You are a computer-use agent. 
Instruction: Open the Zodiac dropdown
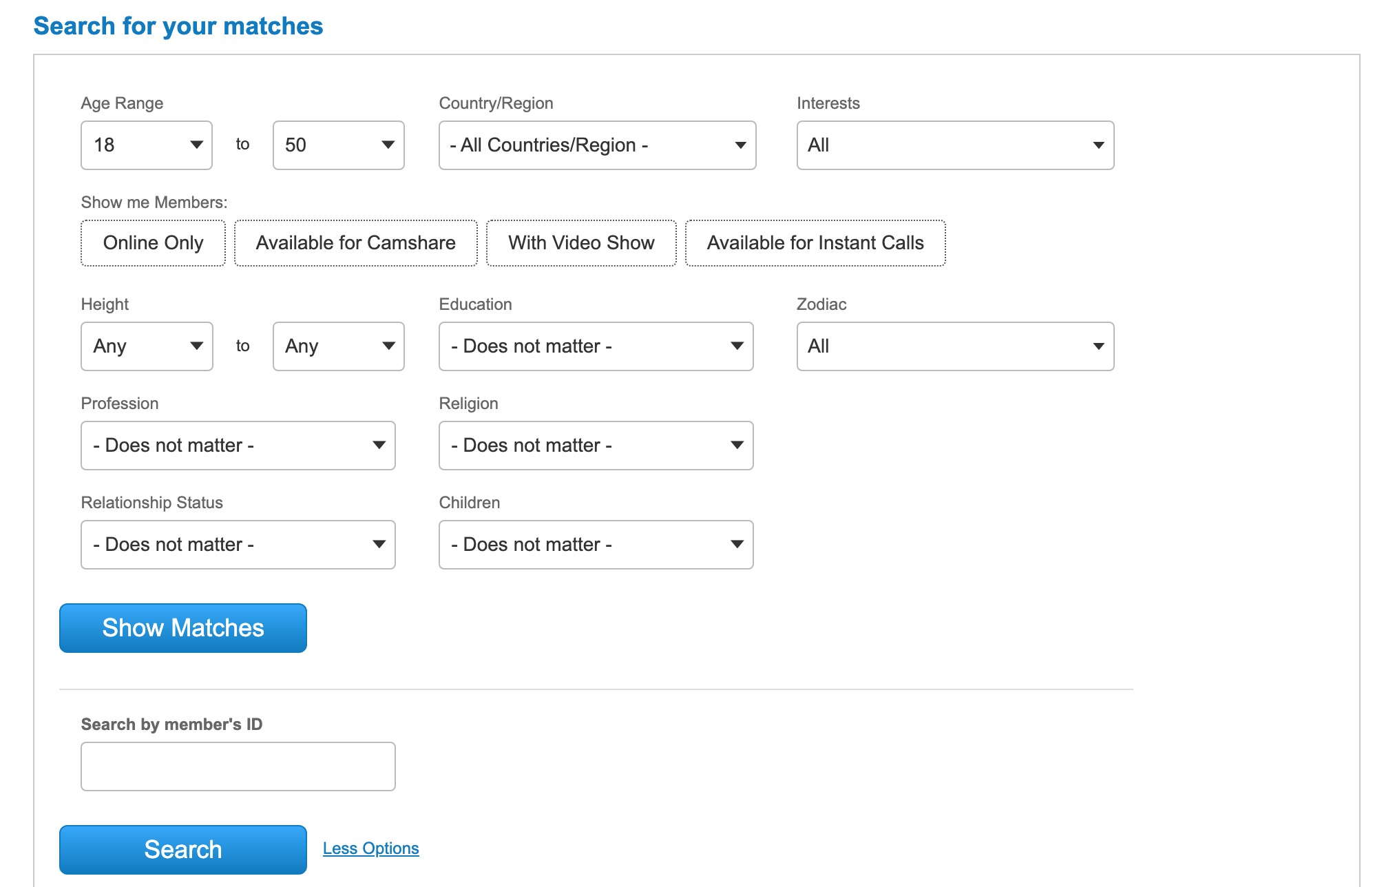pos(954,346)
